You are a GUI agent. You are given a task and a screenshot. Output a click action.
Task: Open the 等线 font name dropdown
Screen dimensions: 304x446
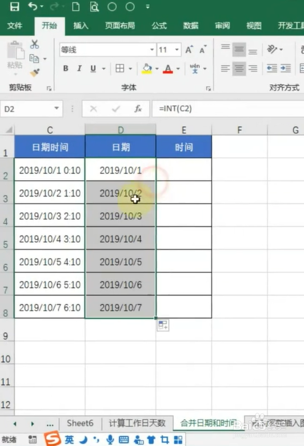pyautogui.click(x=152, y=50)
